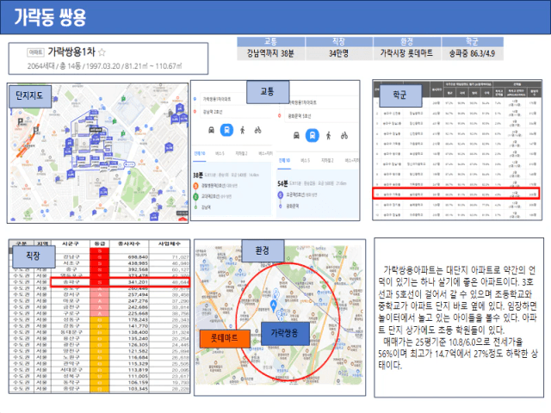Click the purple line 5 badge in the 54분 route
Image resolution: width=551 pixels, height=413 pixels.
[281, 194]
